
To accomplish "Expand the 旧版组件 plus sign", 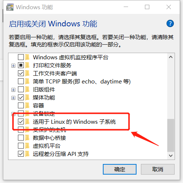I will coord(13,90).
